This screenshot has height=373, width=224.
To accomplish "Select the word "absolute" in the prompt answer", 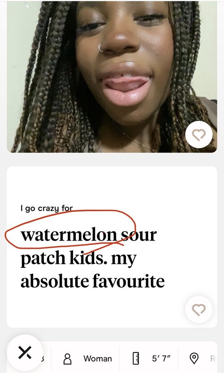I will click(x=55, y=281).
